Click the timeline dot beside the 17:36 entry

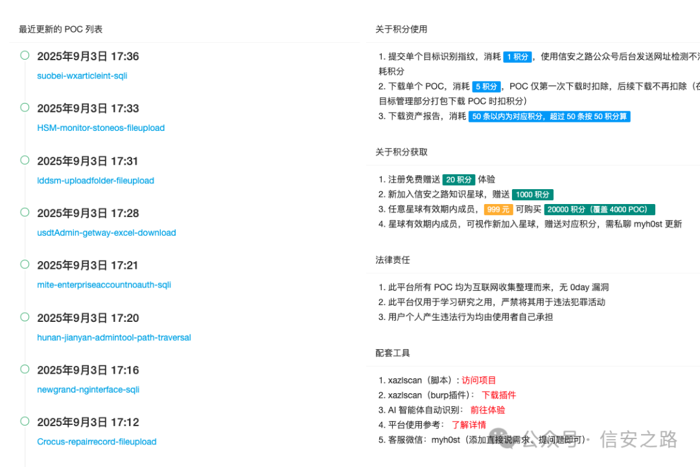click(25, 56)
